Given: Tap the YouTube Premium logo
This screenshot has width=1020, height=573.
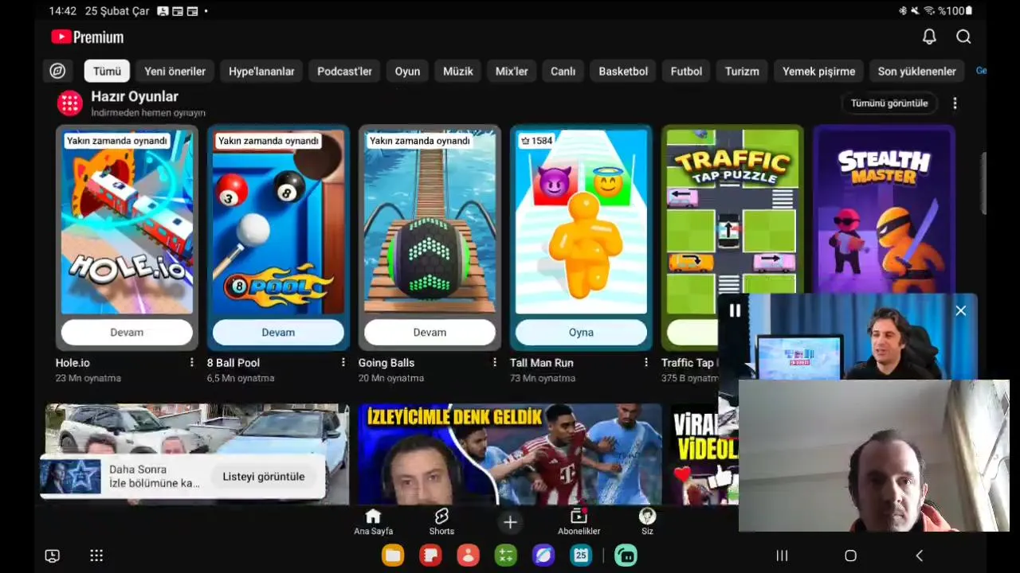Looking at the screenshot, I should (88, 37).
